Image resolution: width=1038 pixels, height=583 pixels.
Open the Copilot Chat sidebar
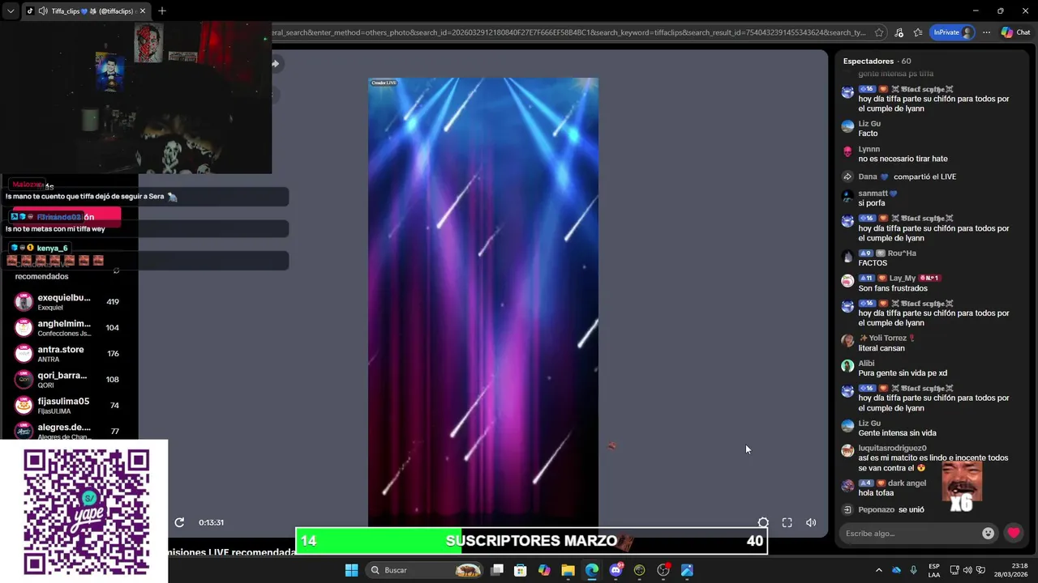pyautogui.click(x=1016, y=32)
